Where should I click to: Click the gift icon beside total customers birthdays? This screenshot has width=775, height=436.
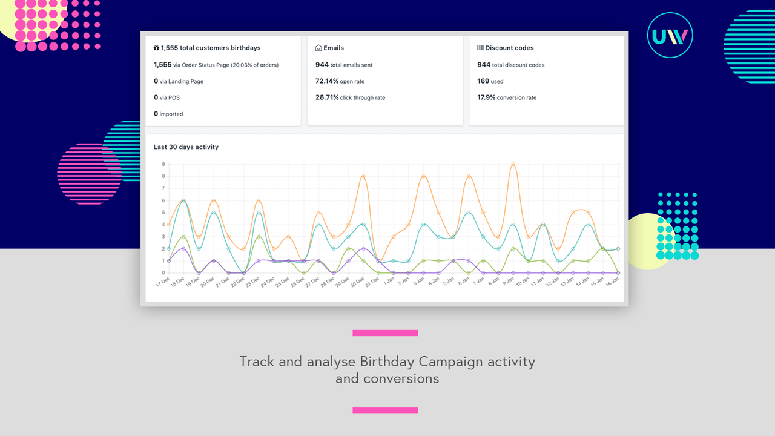pyautogui.click(x=156, y=47)
